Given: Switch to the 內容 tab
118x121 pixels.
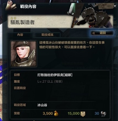Looking at the screenshot, I should pyautogui.click(x=20, y=35).
